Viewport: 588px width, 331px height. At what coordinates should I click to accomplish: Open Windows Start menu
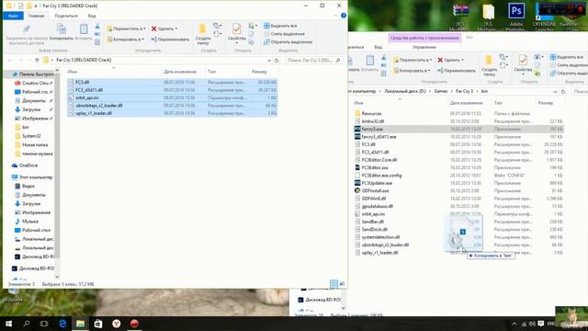8,324
